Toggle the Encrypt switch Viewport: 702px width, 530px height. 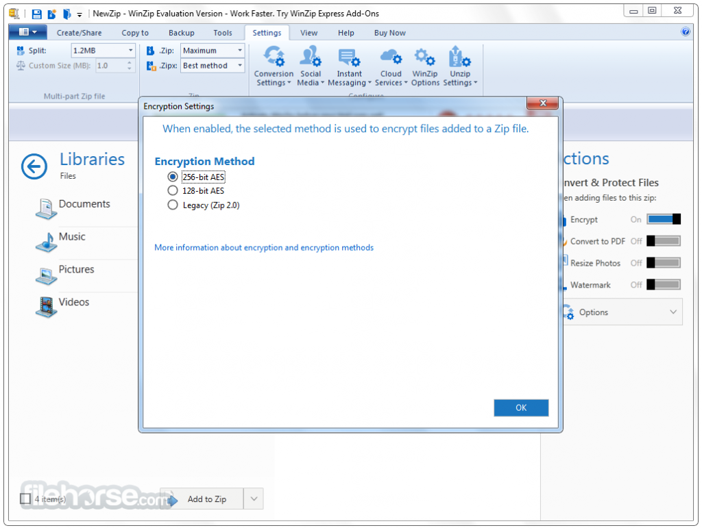click(664, 219)
